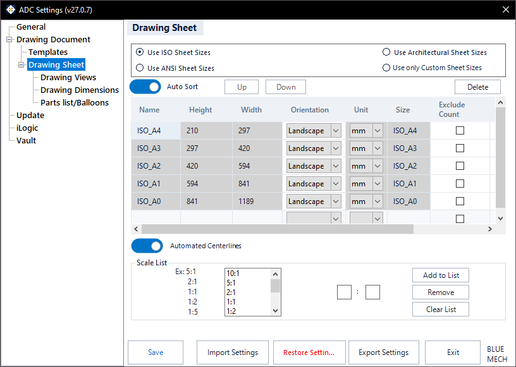Image resolution: width=516 pixels, height=367 pixels.
Task: Check Exclude Count in the empty row
Action: click(x=460, y=219)
